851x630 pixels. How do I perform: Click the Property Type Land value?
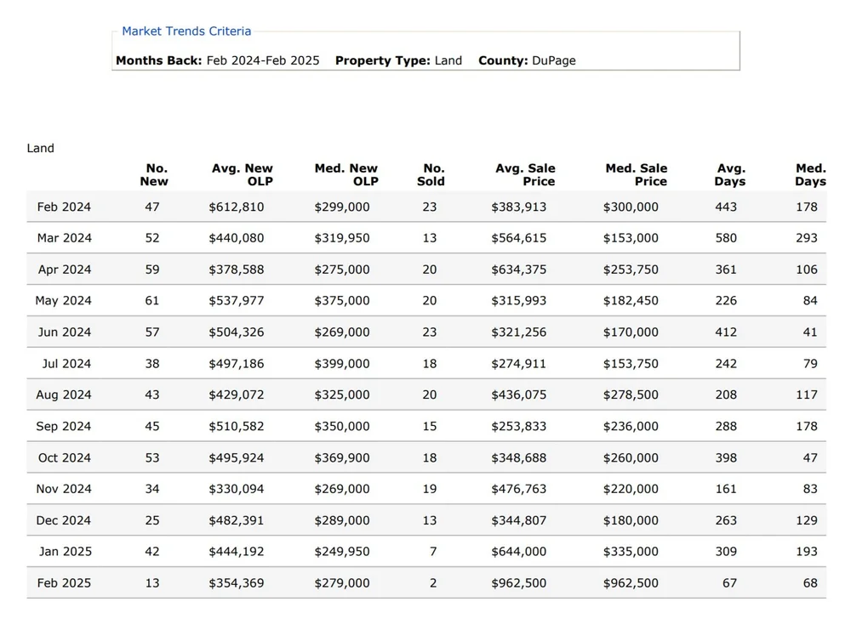448,60
